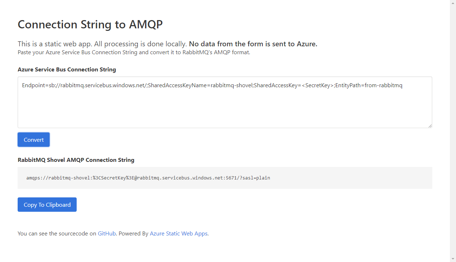Click the 'Connection String to AMQP' heading
Screen dimensions: 456x262
(x=90, y=24)
